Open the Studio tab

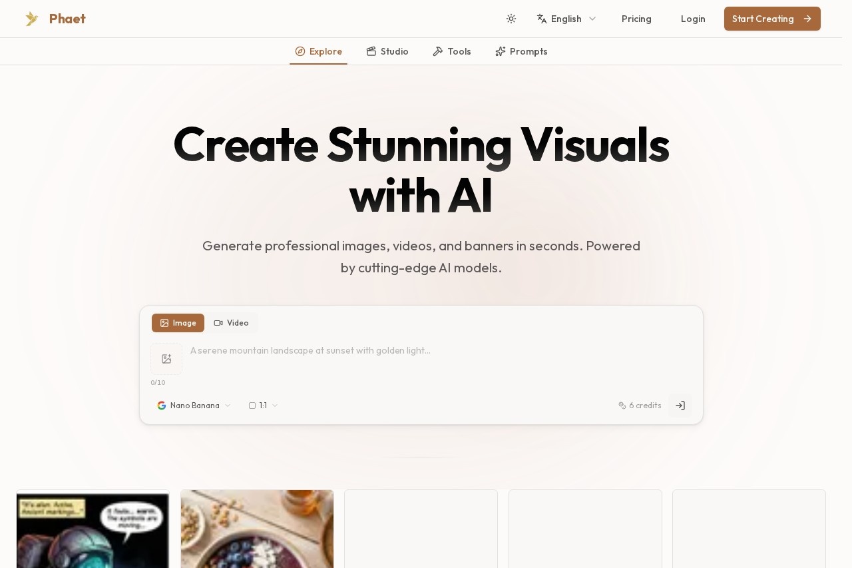click(387, 51)
